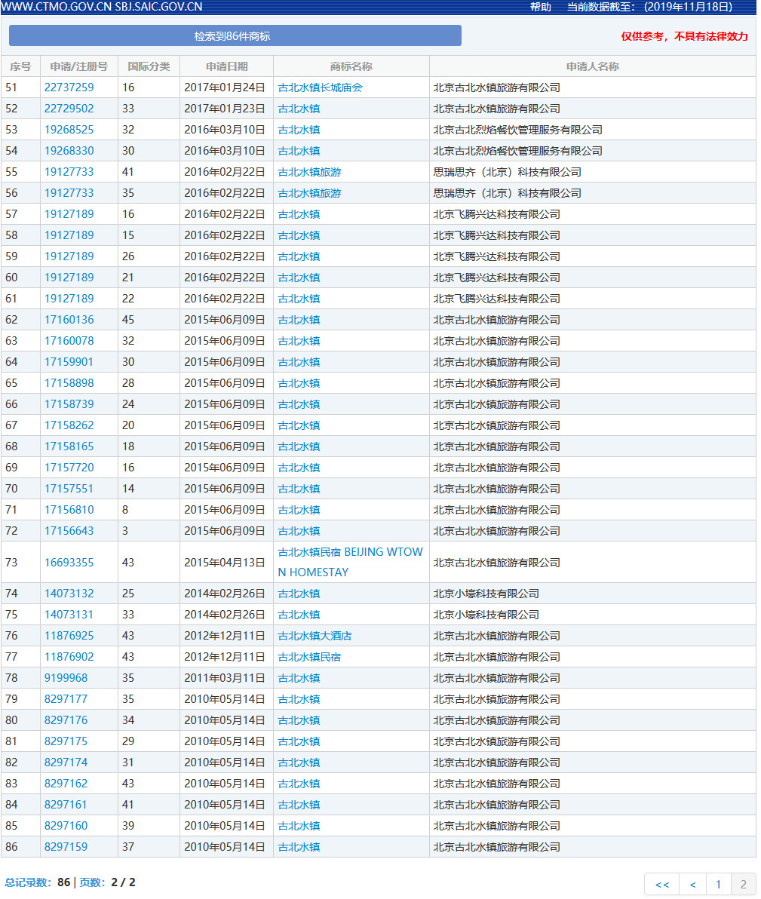Image resolution: width=761 pixels, height=899 pixels.
Task: Select applicant 北京飞腾兴达科技有限公司 in row 59
Action: (x=496, y=256)
